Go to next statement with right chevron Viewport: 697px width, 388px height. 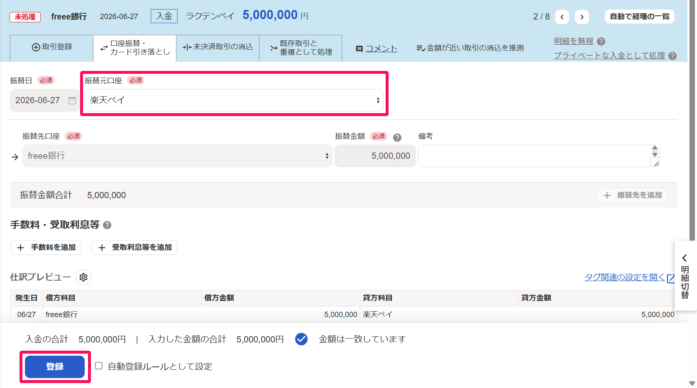coord(582,17)
